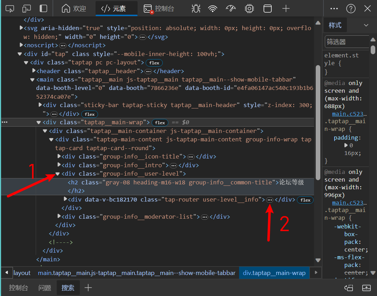Focus the 筛选器 styles filter field
Screen dimensions: 377x296
[x=347, y=42]
